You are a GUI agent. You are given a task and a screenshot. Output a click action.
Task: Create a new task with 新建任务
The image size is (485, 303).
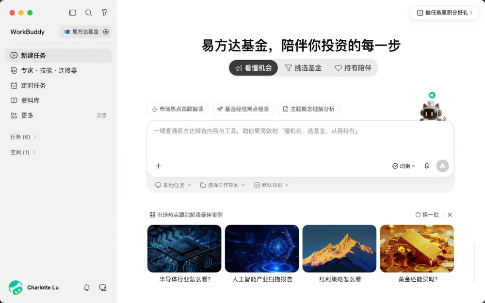point(59,55)
